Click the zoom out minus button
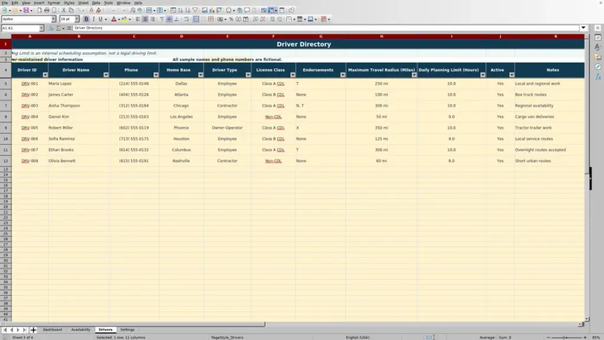604x340 pixels. click(548, 337)
